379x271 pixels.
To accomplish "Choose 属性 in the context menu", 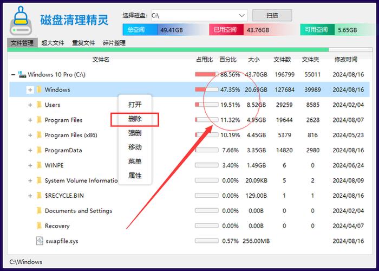I will (135, 176).
